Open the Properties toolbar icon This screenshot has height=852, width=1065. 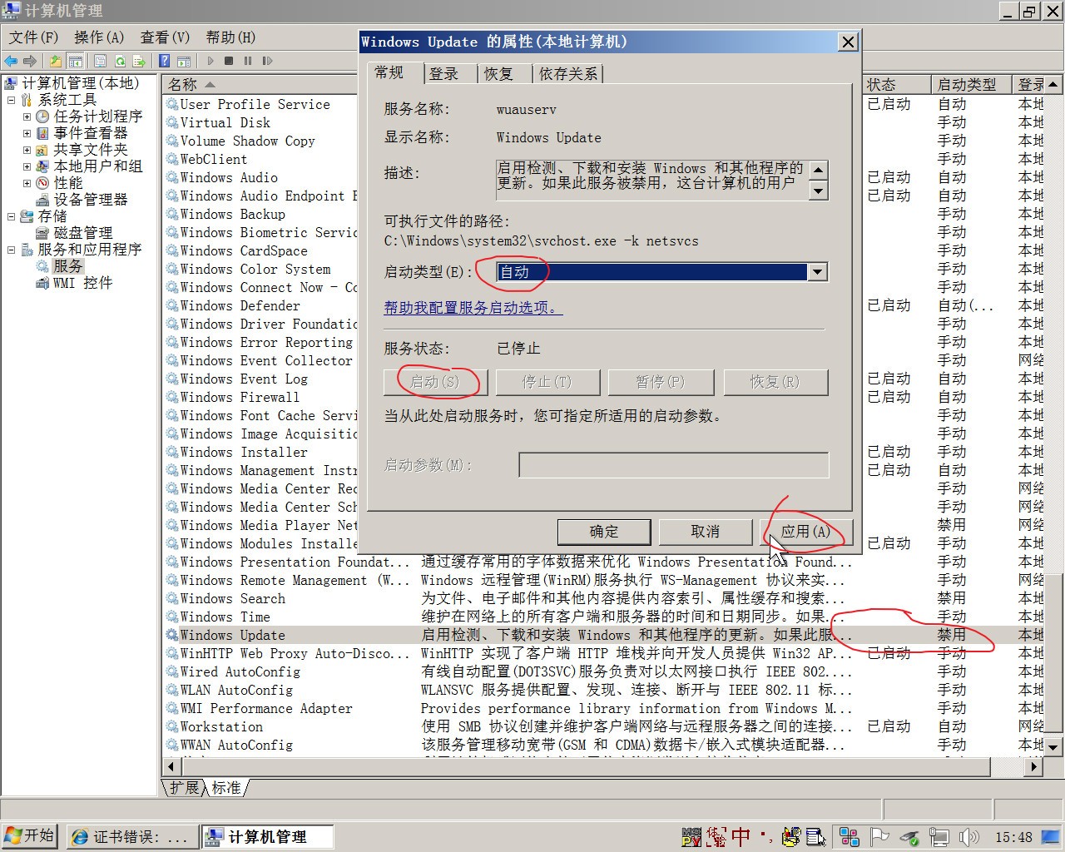click(x=100, y=61)
